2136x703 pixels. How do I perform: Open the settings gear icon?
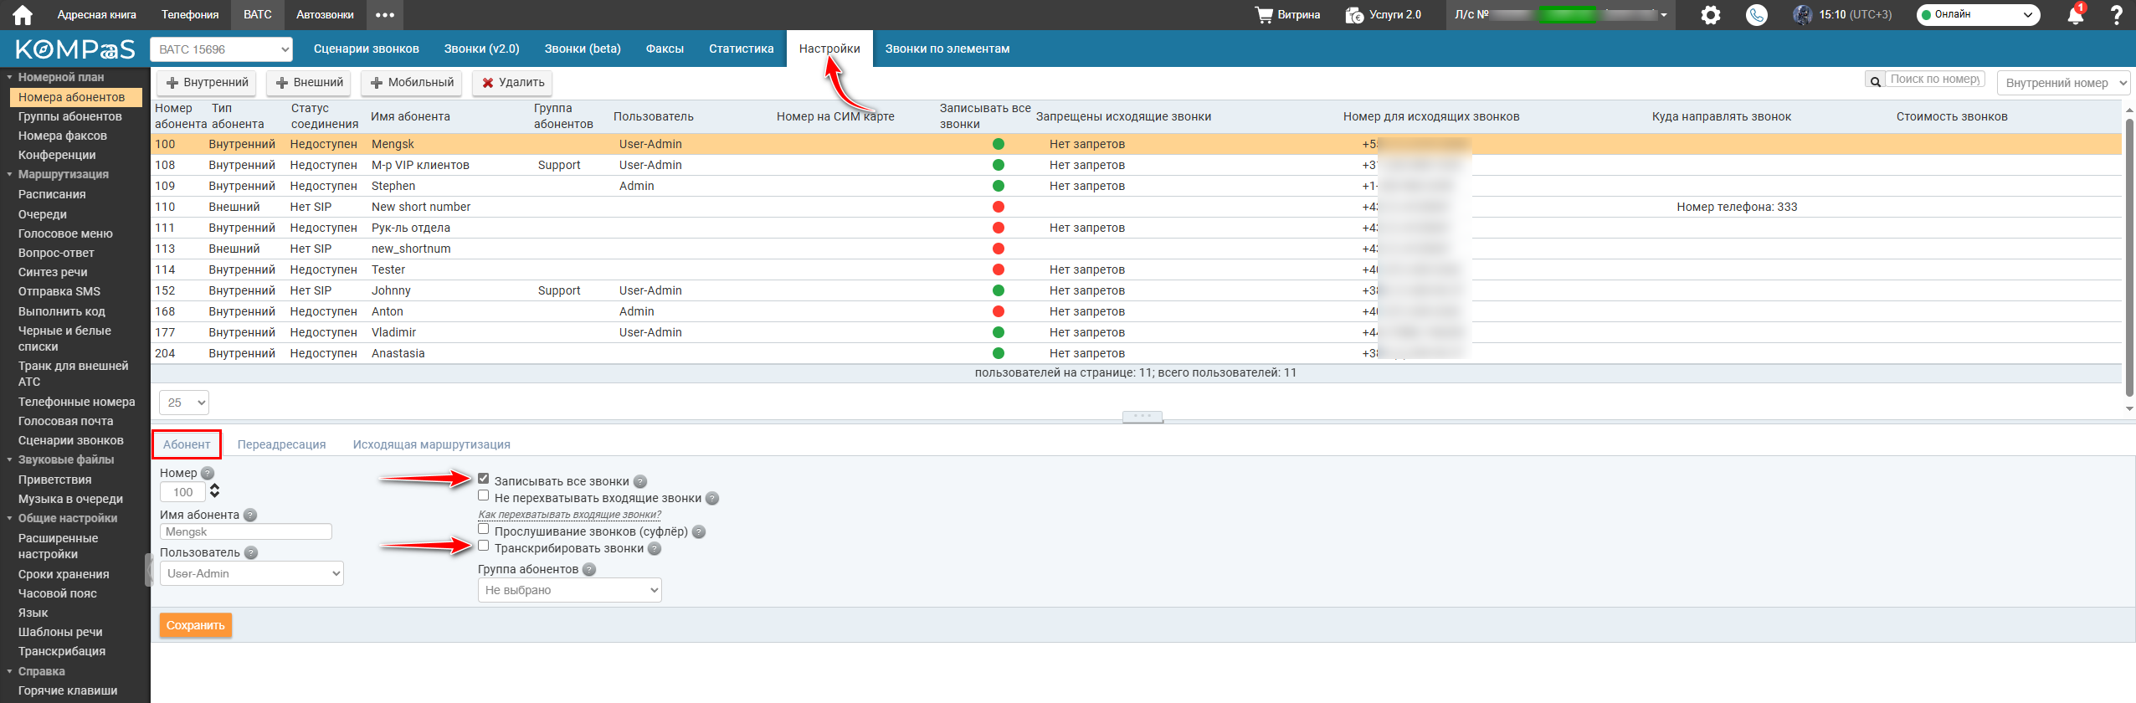[x=1711, y=15]
